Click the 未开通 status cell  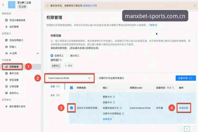pyautogui.click(x=159, y=108)
